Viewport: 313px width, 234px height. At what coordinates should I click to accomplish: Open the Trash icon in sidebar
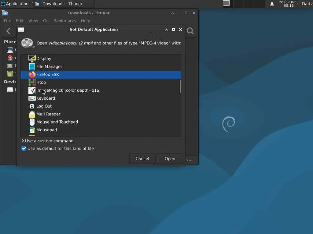(x=10, y=74)
